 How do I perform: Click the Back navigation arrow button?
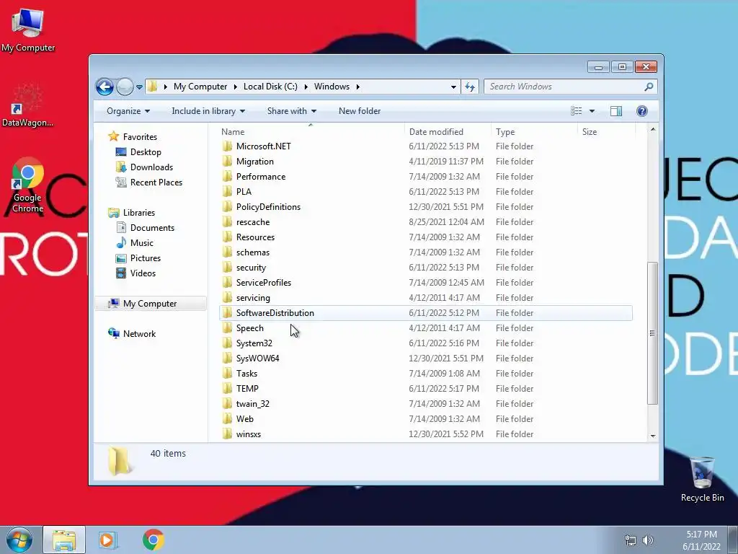coord(105,87)
